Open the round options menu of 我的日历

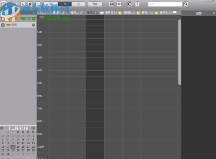[x=33, y=25]
